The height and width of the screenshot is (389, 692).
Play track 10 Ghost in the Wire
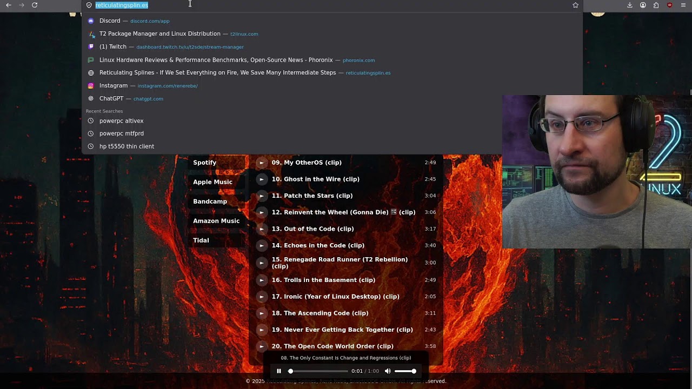click(262, 179)
